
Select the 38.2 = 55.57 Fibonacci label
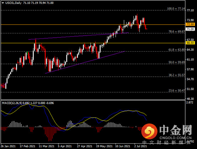coord(176,75)
